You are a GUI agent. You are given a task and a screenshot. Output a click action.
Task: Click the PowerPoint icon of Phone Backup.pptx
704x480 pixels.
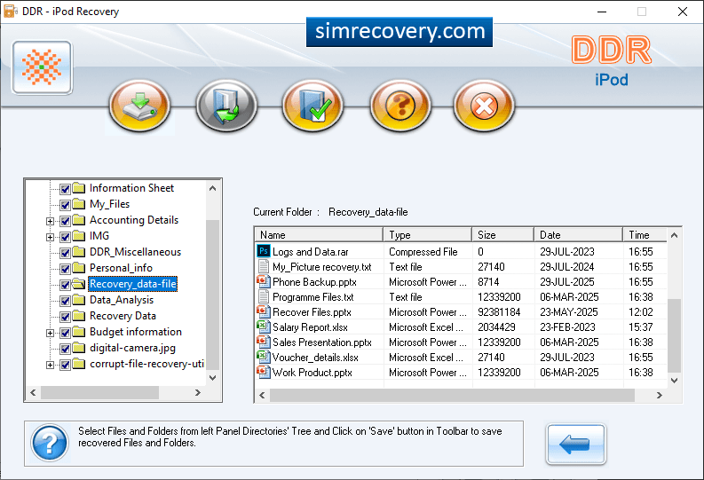pyautogui.click(x=263, y=281)
